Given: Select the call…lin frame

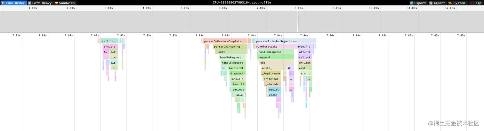Looking at the screenshot, I should 109,41.
